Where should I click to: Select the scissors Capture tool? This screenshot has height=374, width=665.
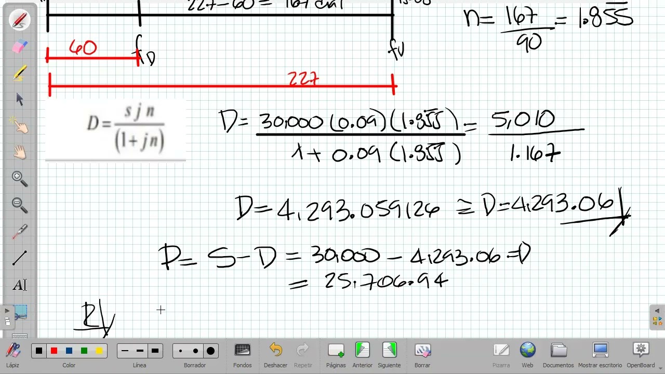20,313
